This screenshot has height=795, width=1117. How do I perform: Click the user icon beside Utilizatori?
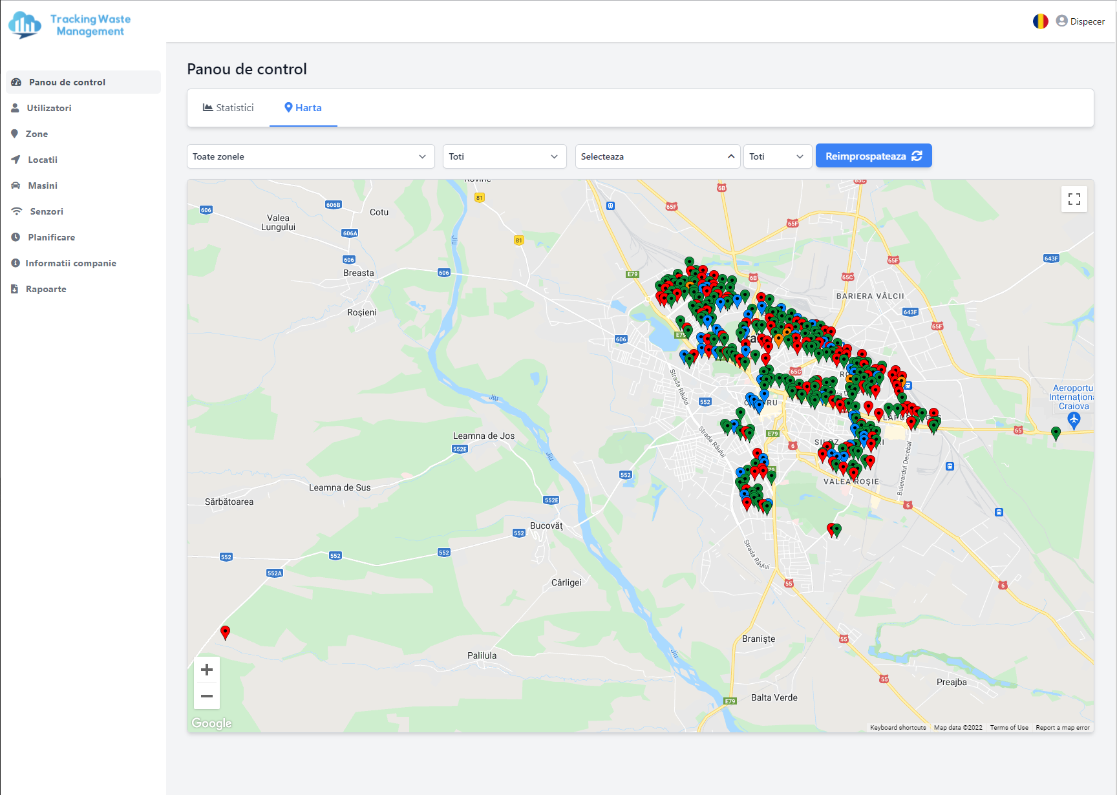[x=15, y=108]
